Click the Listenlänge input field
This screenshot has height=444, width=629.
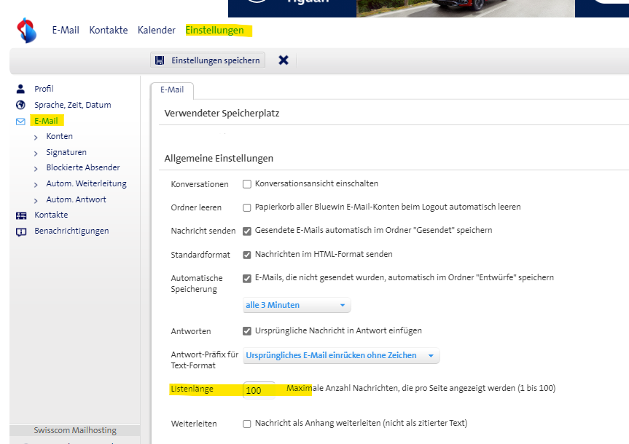[259, 390]
